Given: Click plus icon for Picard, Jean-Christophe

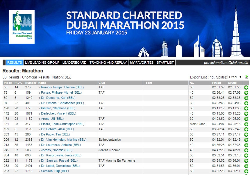Looking at the screenshot, I should click(x=246, y=124).
